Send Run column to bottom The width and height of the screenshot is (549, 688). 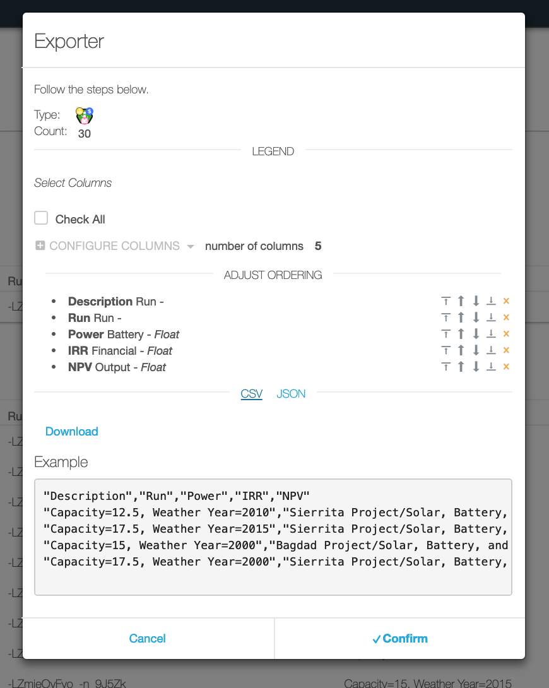tap(491, 317)
